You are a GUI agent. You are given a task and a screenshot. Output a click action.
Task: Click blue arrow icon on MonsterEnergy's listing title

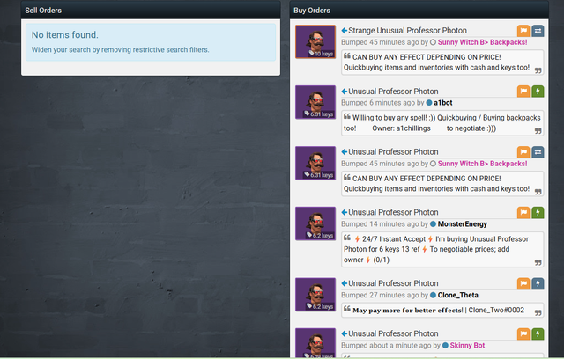click(345, 212)
